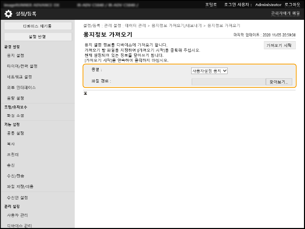Click the 파일 경로 file path field
Image resolution: width=305 pixels, height=229 pixels.
228,81
